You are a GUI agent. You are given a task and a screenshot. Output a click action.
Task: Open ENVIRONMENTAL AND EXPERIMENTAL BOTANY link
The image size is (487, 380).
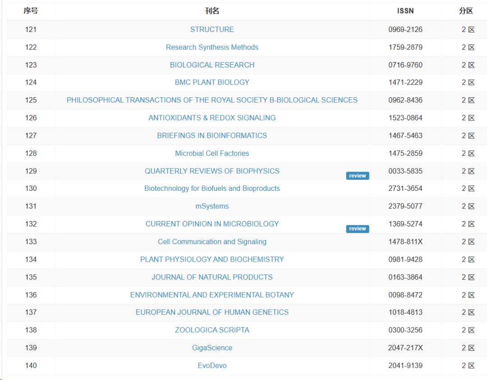[x=212, y=295]
